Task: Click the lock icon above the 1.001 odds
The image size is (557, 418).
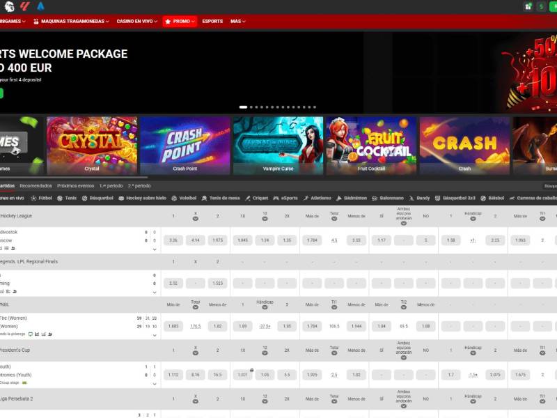Action: coord(251,370)
